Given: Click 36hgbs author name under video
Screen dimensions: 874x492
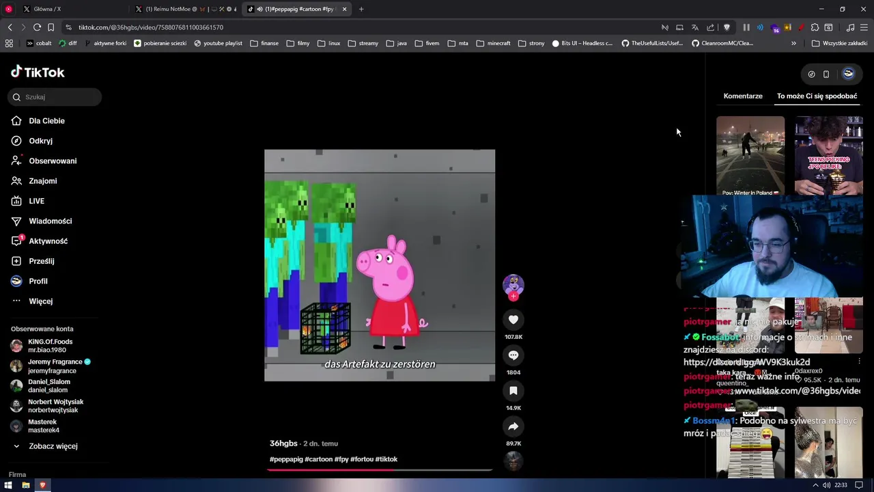Looking at the screenshot, I should (x=283, y=443).
